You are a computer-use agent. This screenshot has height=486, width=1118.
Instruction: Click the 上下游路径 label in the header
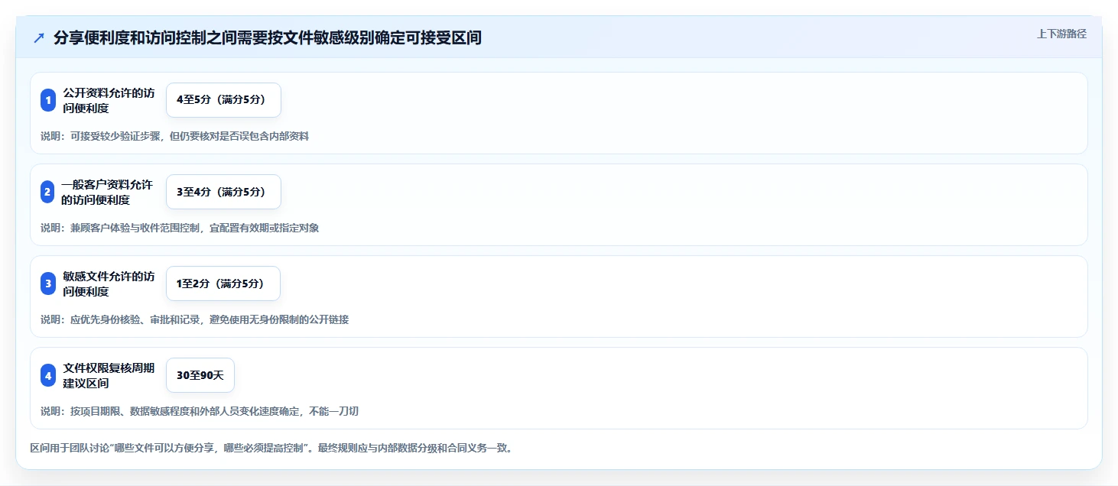(1061, 34)
